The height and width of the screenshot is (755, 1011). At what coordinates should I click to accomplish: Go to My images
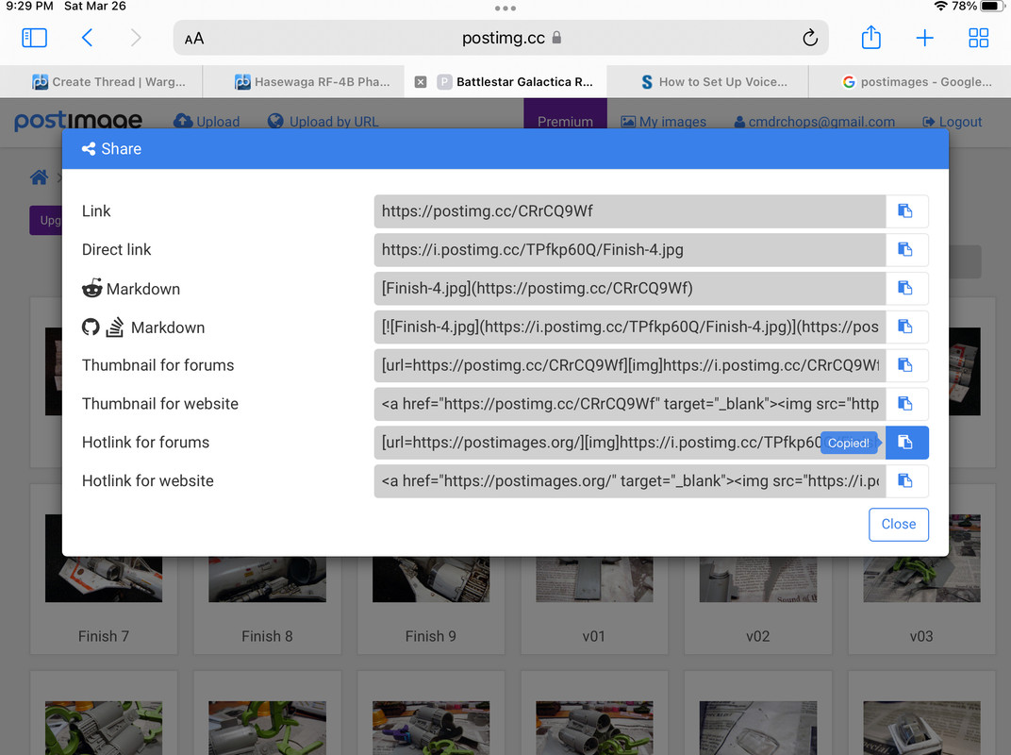coord(664,122)
